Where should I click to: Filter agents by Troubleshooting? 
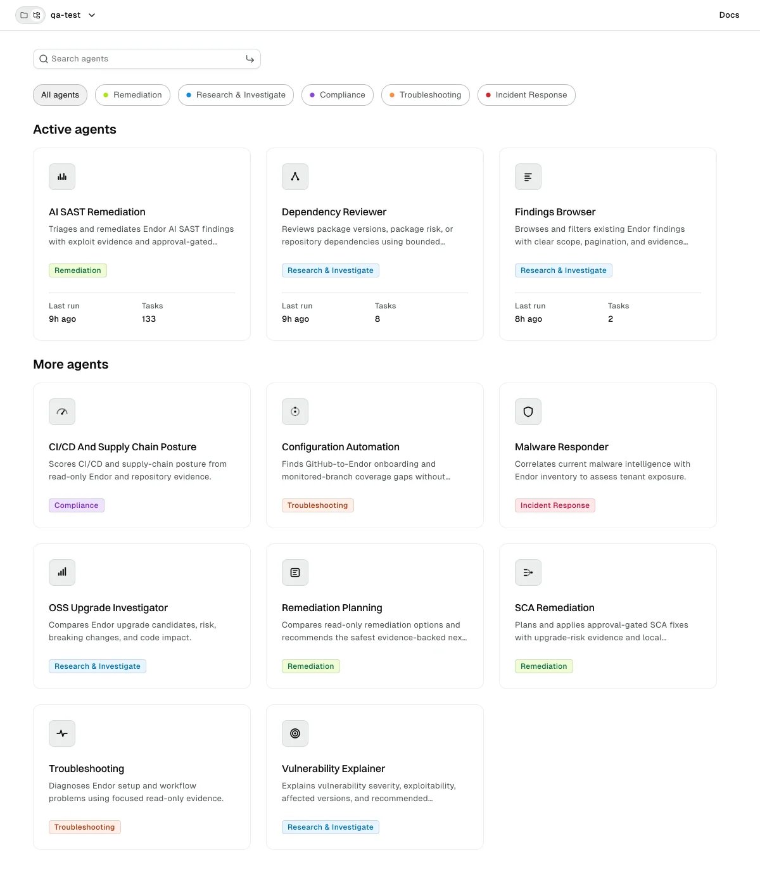426,95
